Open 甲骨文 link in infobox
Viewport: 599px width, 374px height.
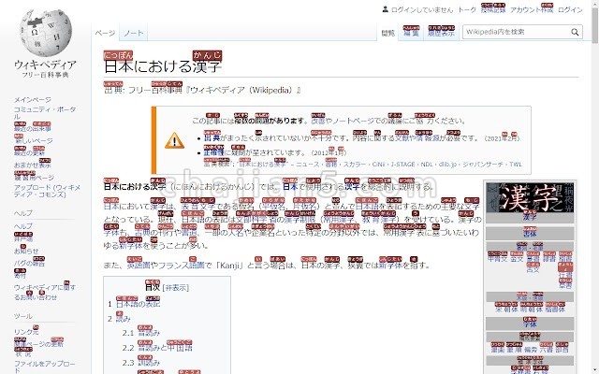pyautogui.click(x=497, y=258)
